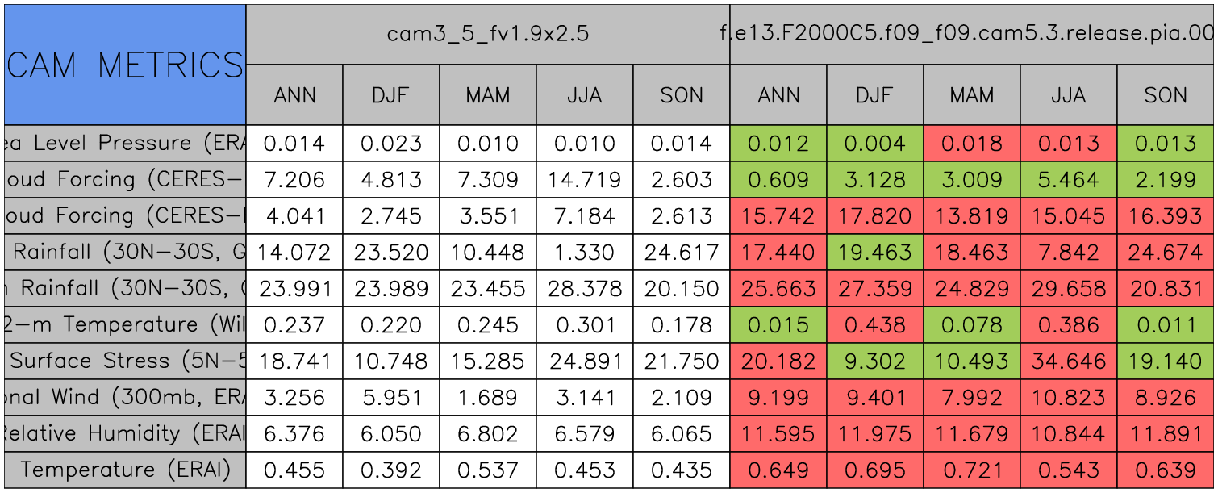
Task: Select the Sea Level Pressure row label
Action: [x=124, y=144]
